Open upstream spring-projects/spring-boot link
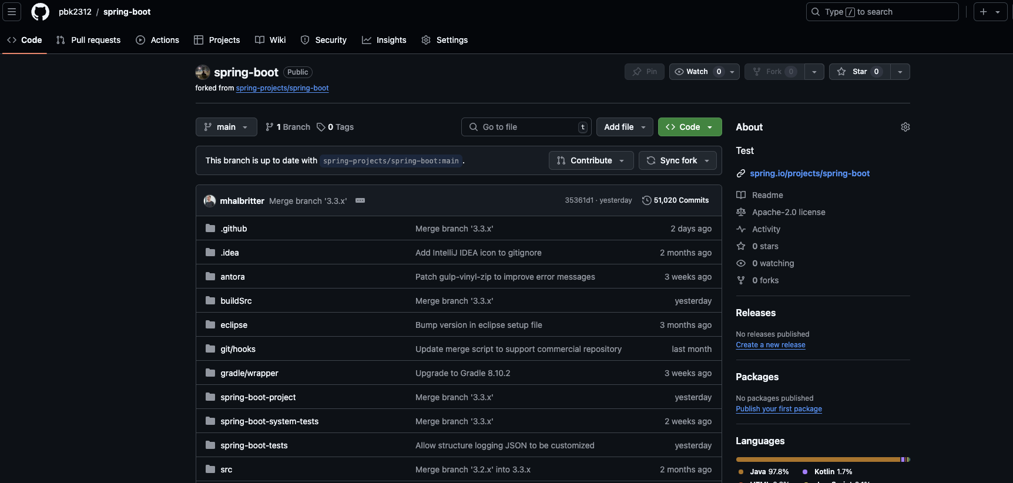Screen dimensions: 1013x483 click(x=282, y=88)
